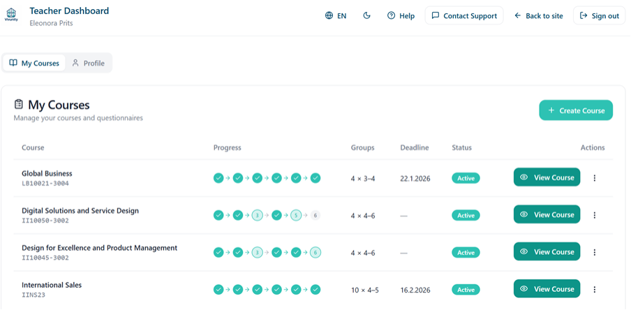Select course code IINS23
Screen dimensions: 631x310
point(34,295)
